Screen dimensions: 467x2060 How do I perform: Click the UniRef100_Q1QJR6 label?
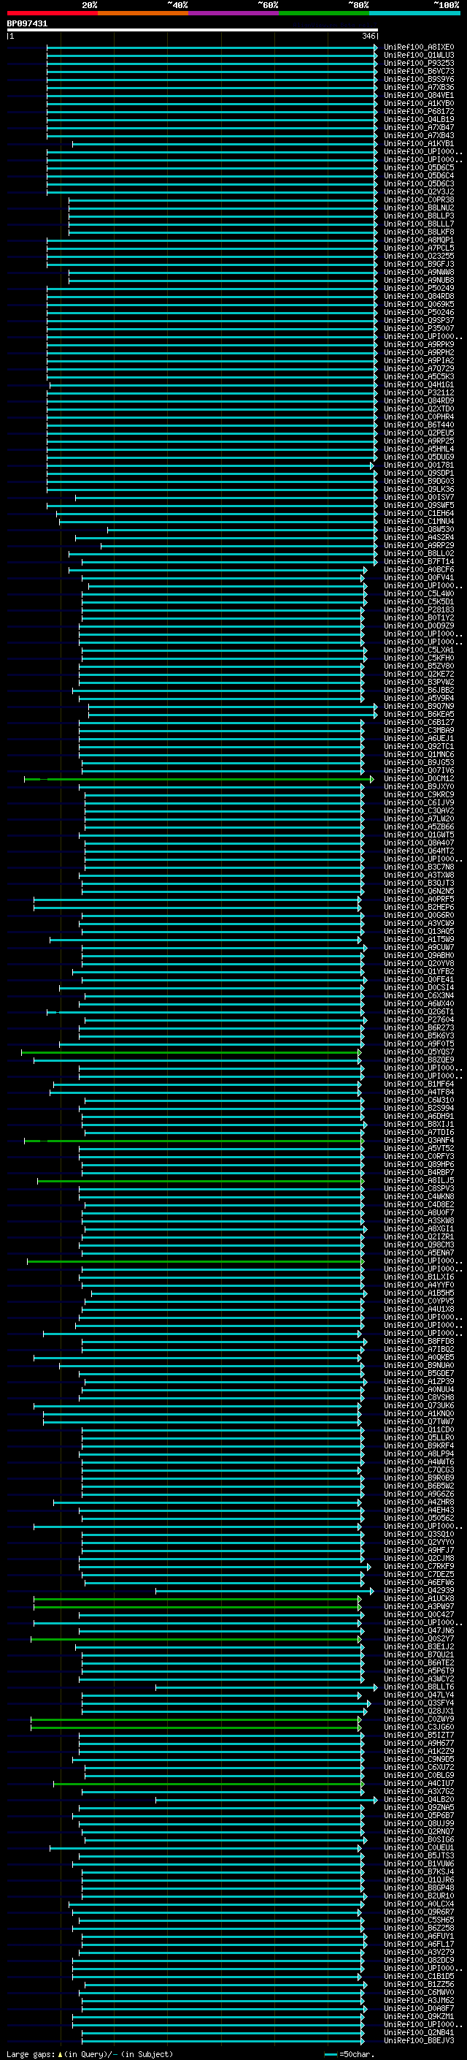(x=418, y=1880)
